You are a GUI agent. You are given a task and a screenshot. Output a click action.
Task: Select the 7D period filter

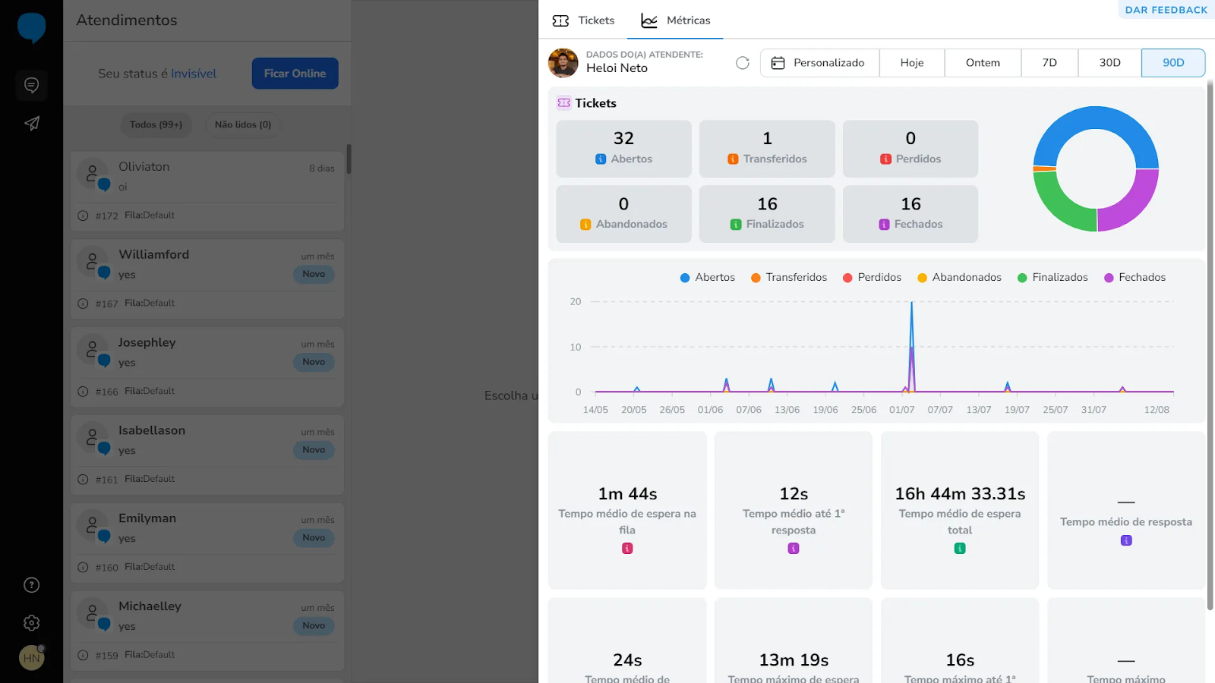click(1049, 63)
